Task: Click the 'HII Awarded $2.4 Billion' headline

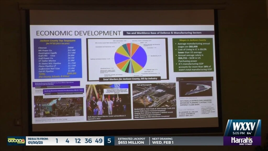Action: click(188, 114)
